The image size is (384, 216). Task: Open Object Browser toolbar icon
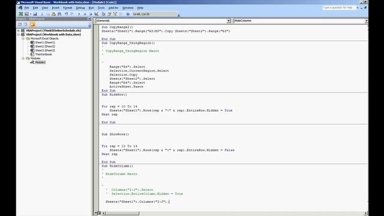(115, 14)
